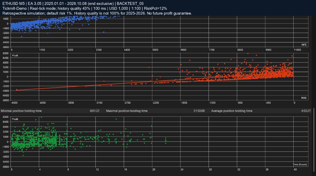Click the "-3600" tick on the MAE axis
316x176 pixels.
(71, 103)
